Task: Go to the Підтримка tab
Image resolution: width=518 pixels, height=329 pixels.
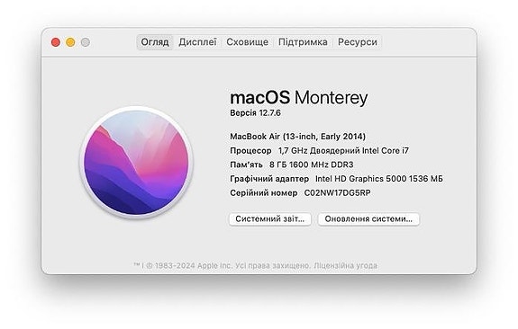Action: (x=303, y=42)
